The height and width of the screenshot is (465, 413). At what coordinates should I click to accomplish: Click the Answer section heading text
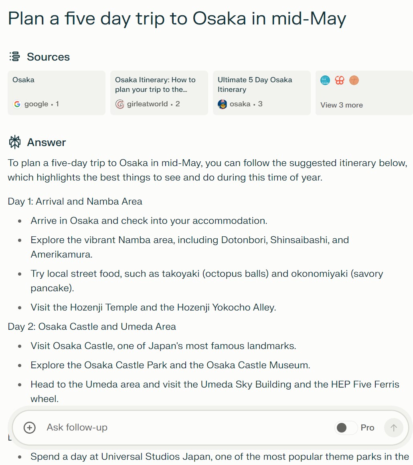coord(47,142)
